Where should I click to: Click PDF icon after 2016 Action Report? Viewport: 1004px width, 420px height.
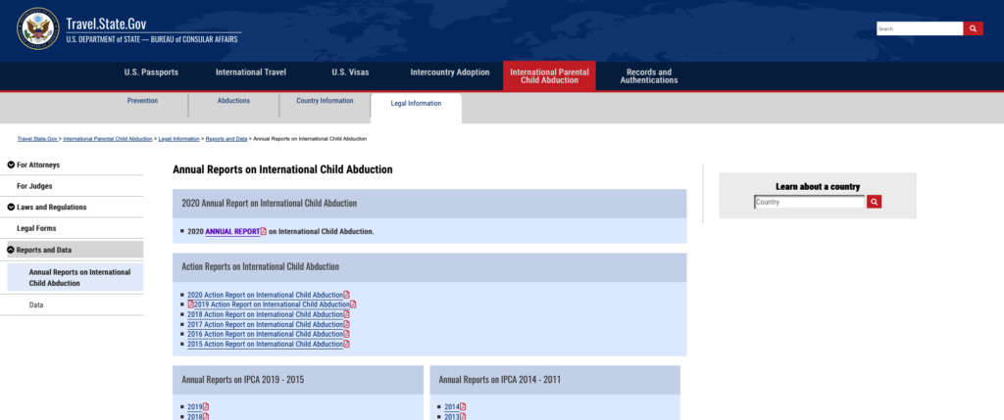[347, 334]
